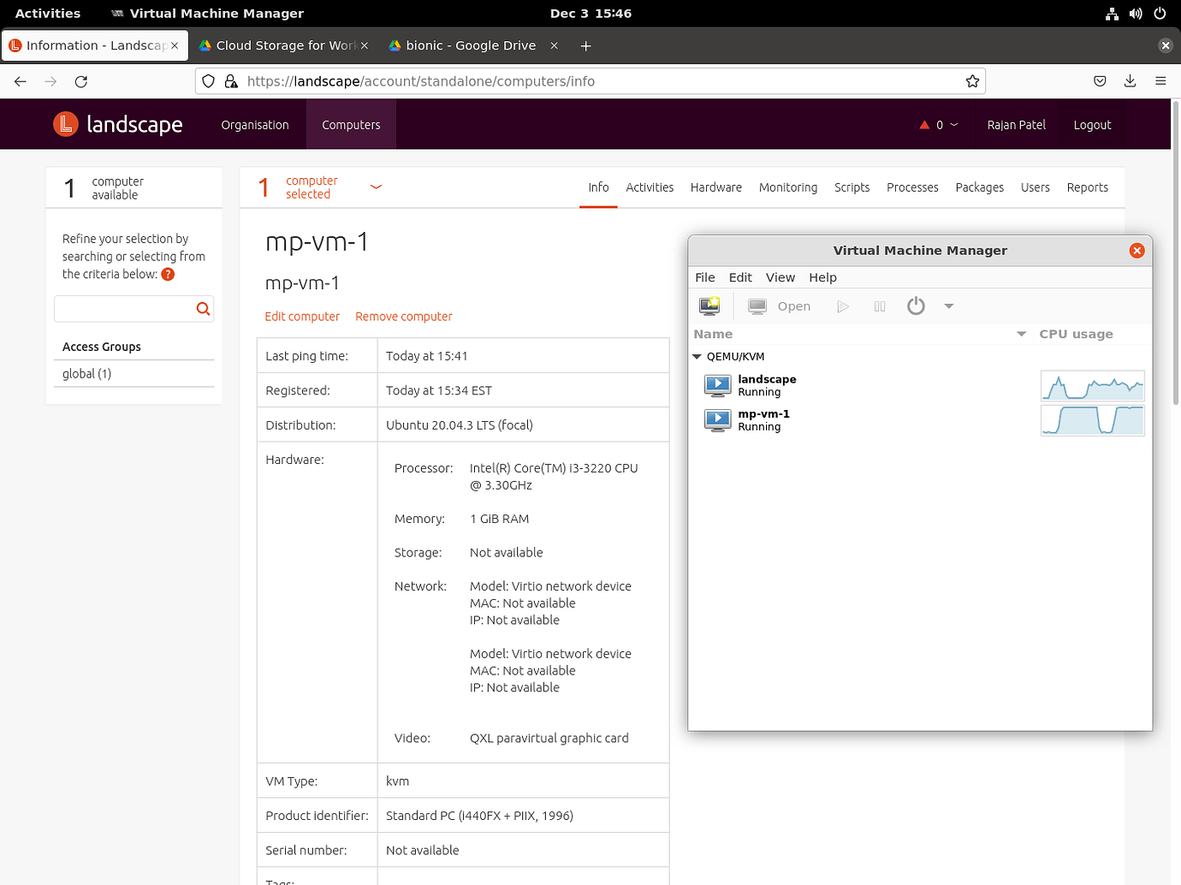This screenshot has height=885, width=1181.
Task: Click the Remove computer link
Action: pyautogui.click(x=403, y=317)
